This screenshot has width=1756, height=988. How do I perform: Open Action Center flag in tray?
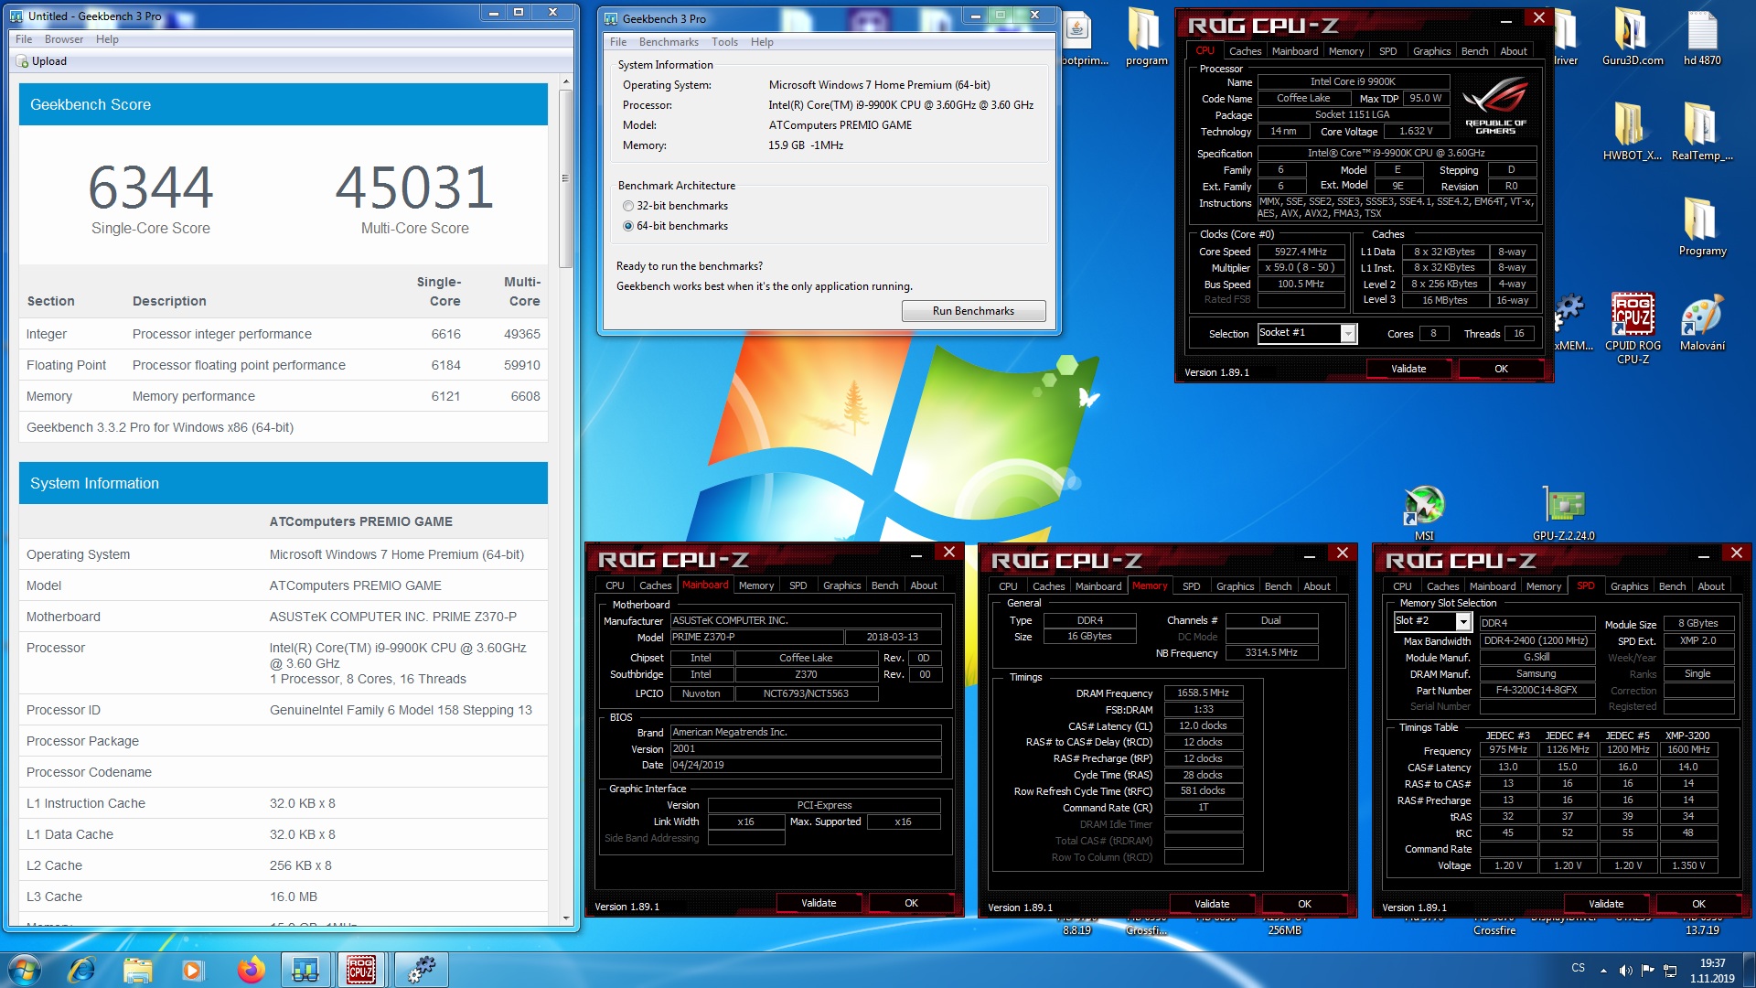click(x=1647, y=971)
